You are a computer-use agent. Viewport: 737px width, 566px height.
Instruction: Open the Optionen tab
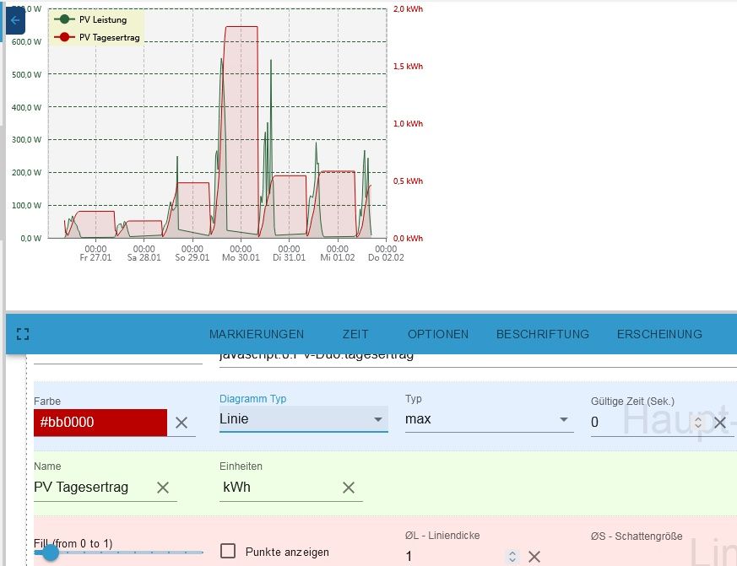coord(438,334)
